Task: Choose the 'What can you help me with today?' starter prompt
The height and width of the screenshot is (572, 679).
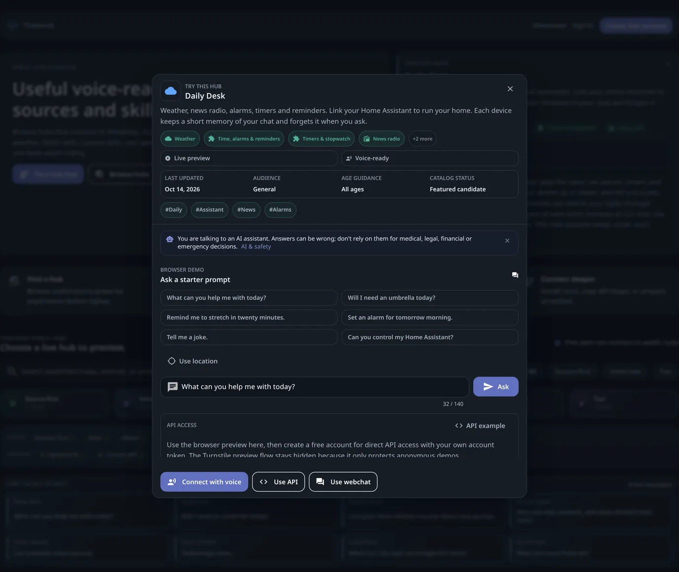Action: click(x=249, y=298)
